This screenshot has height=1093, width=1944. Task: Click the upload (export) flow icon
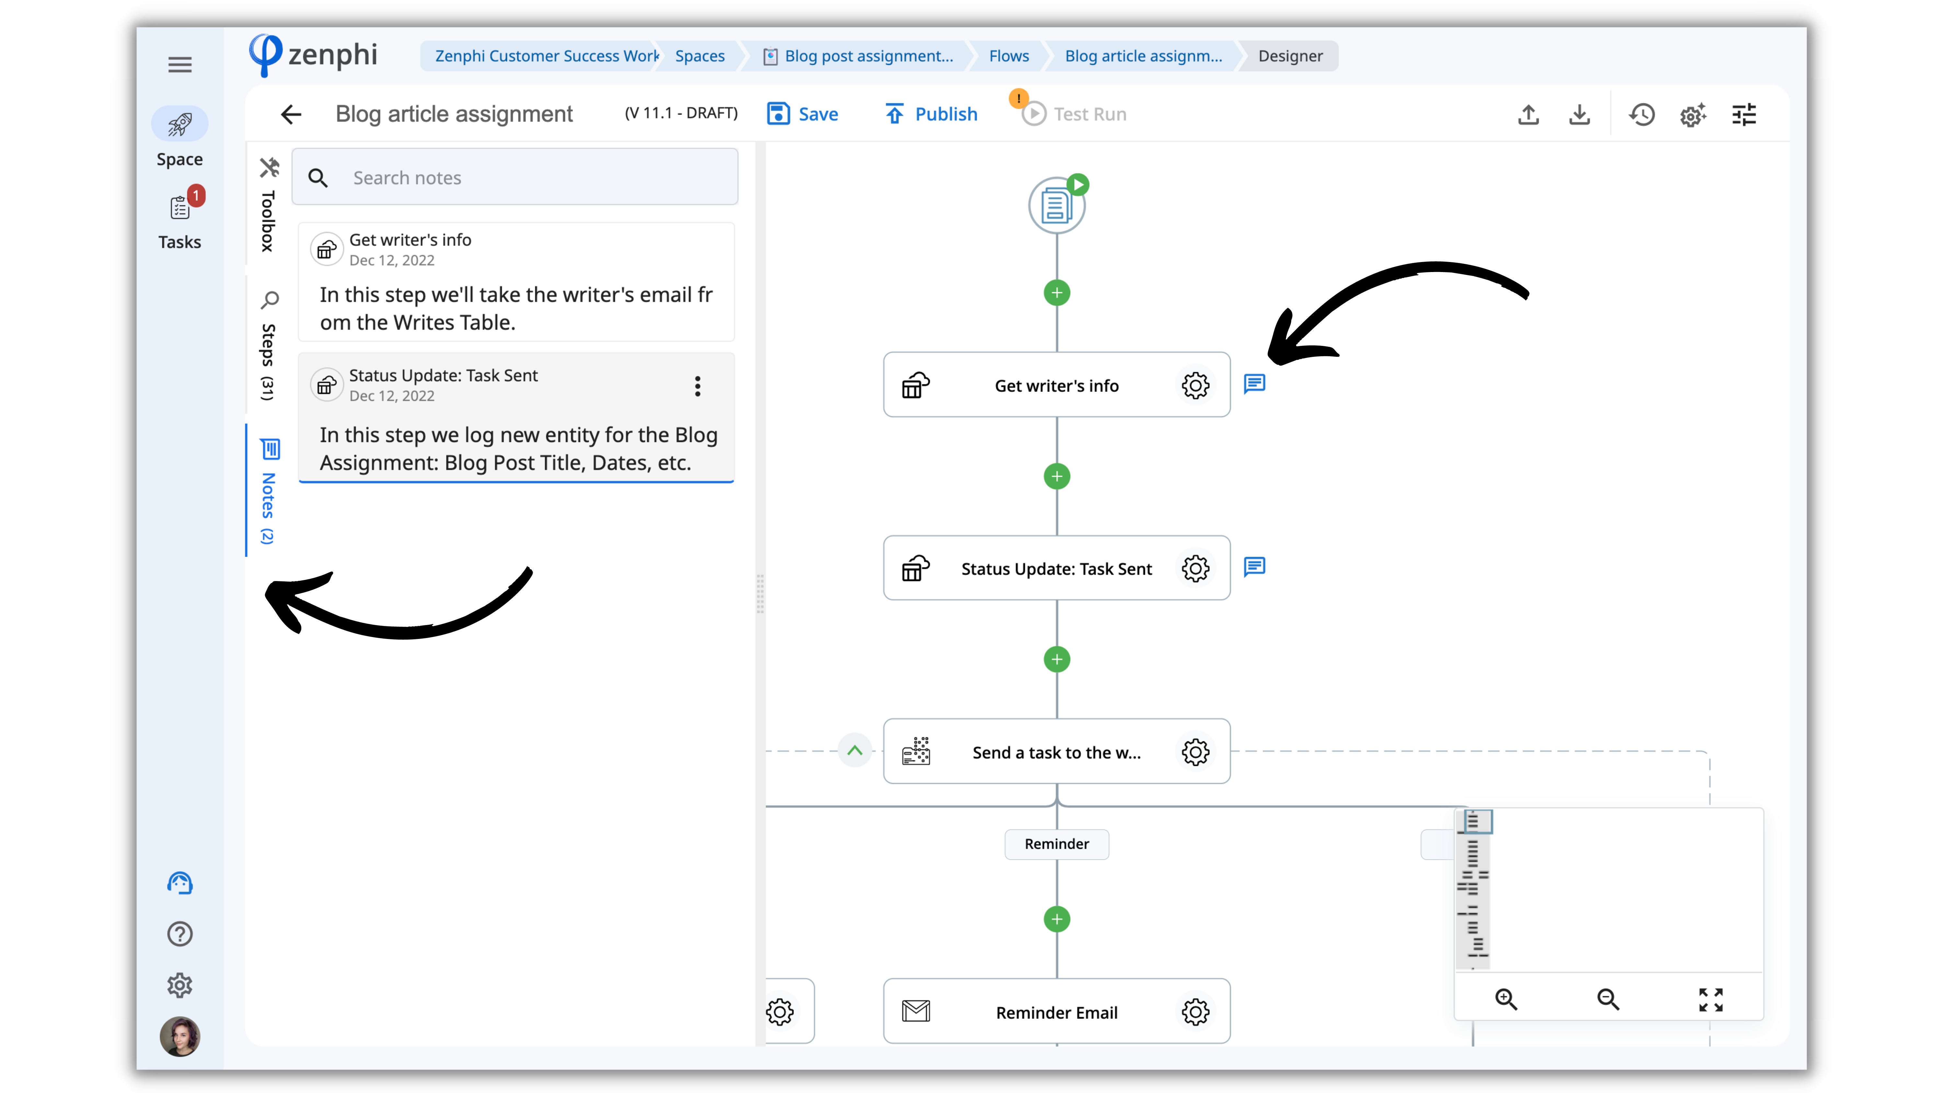coord(1528,115)
